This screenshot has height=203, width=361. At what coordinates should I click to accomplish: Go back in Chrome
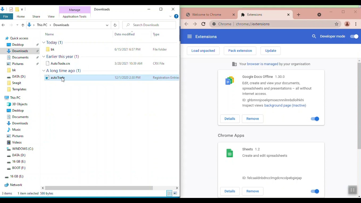tap(186, 24)
